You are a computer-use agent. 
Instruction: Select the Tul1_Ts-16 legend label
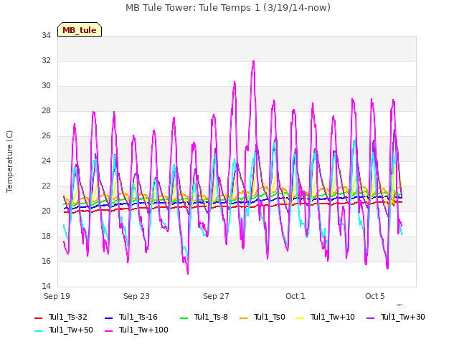[138, 317]
